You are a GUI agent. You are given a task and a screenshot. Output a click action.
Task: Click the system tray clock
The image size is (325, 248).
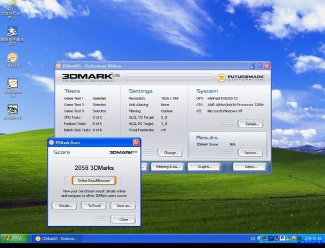pos(313,238)
